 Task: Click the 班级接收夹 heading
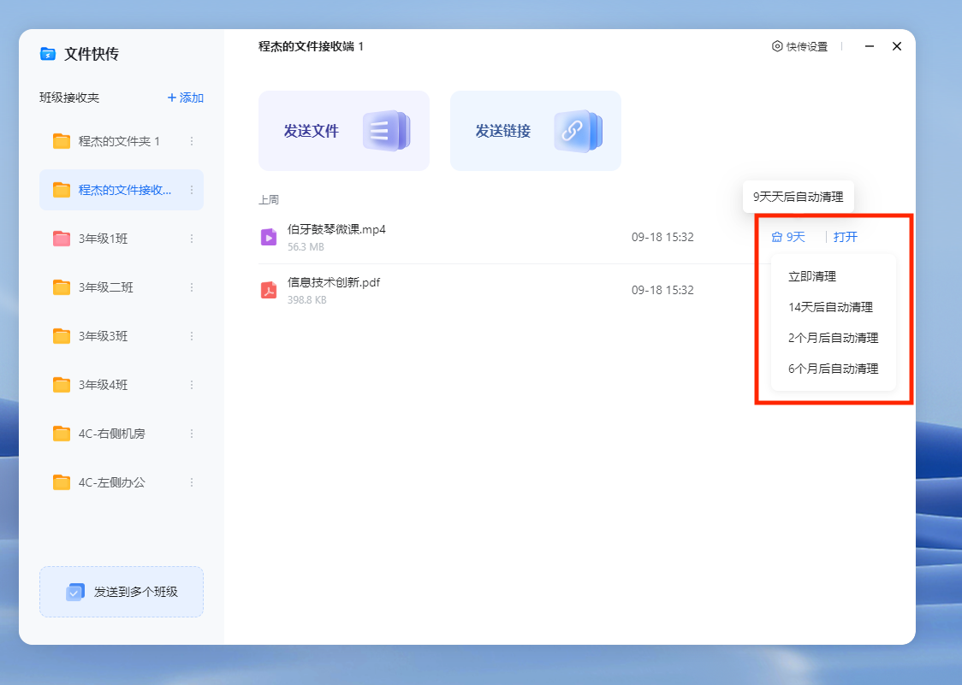[69, 97]
